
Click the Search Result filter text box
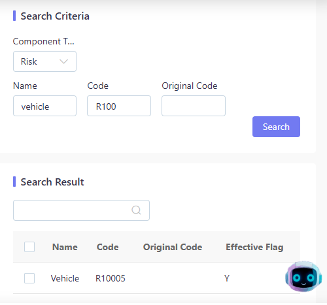(x=81, y=210)
